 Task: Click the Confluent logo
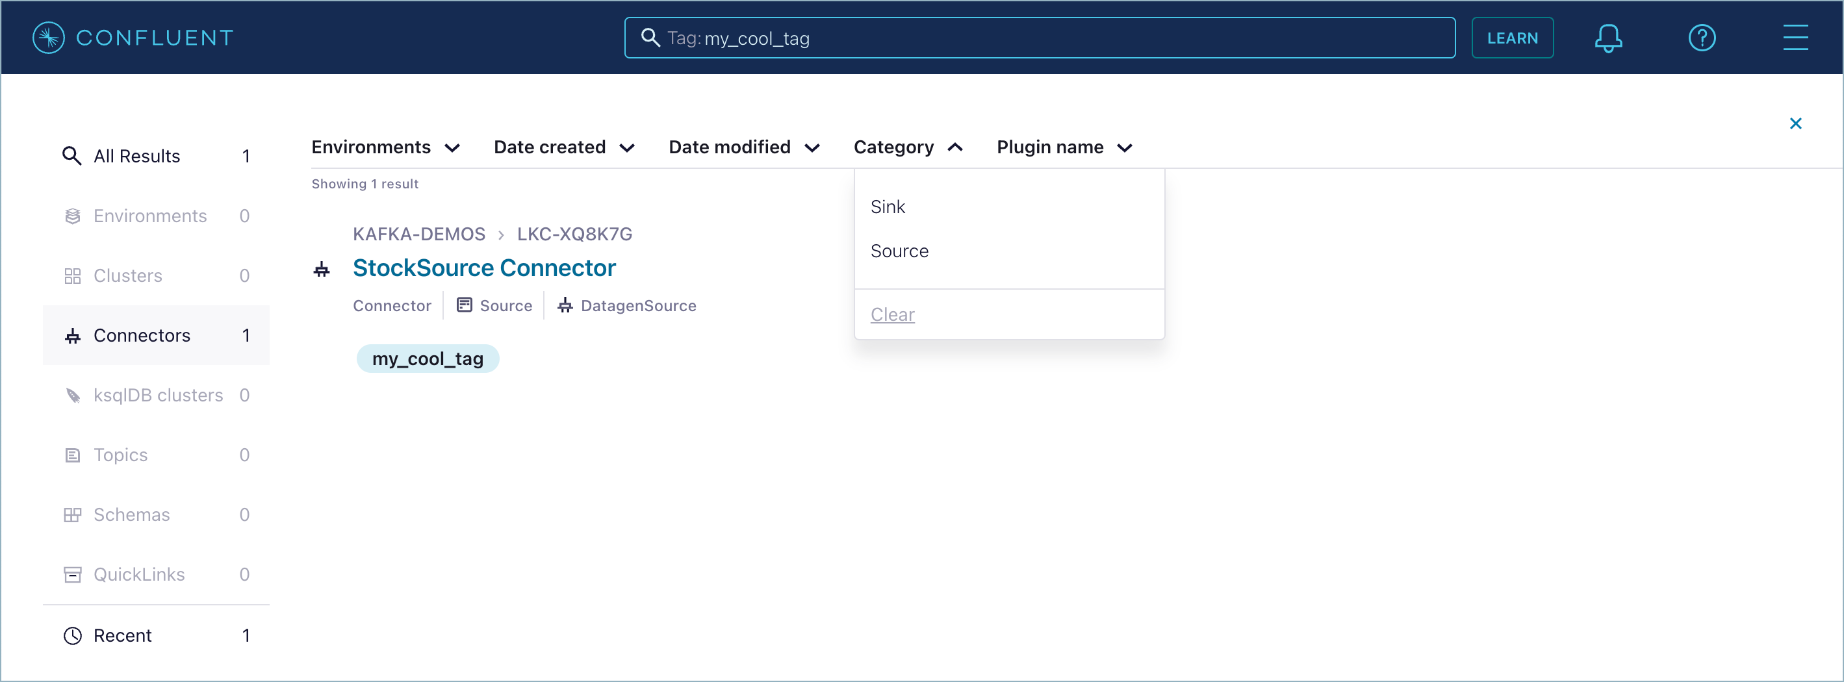point(132,37)
